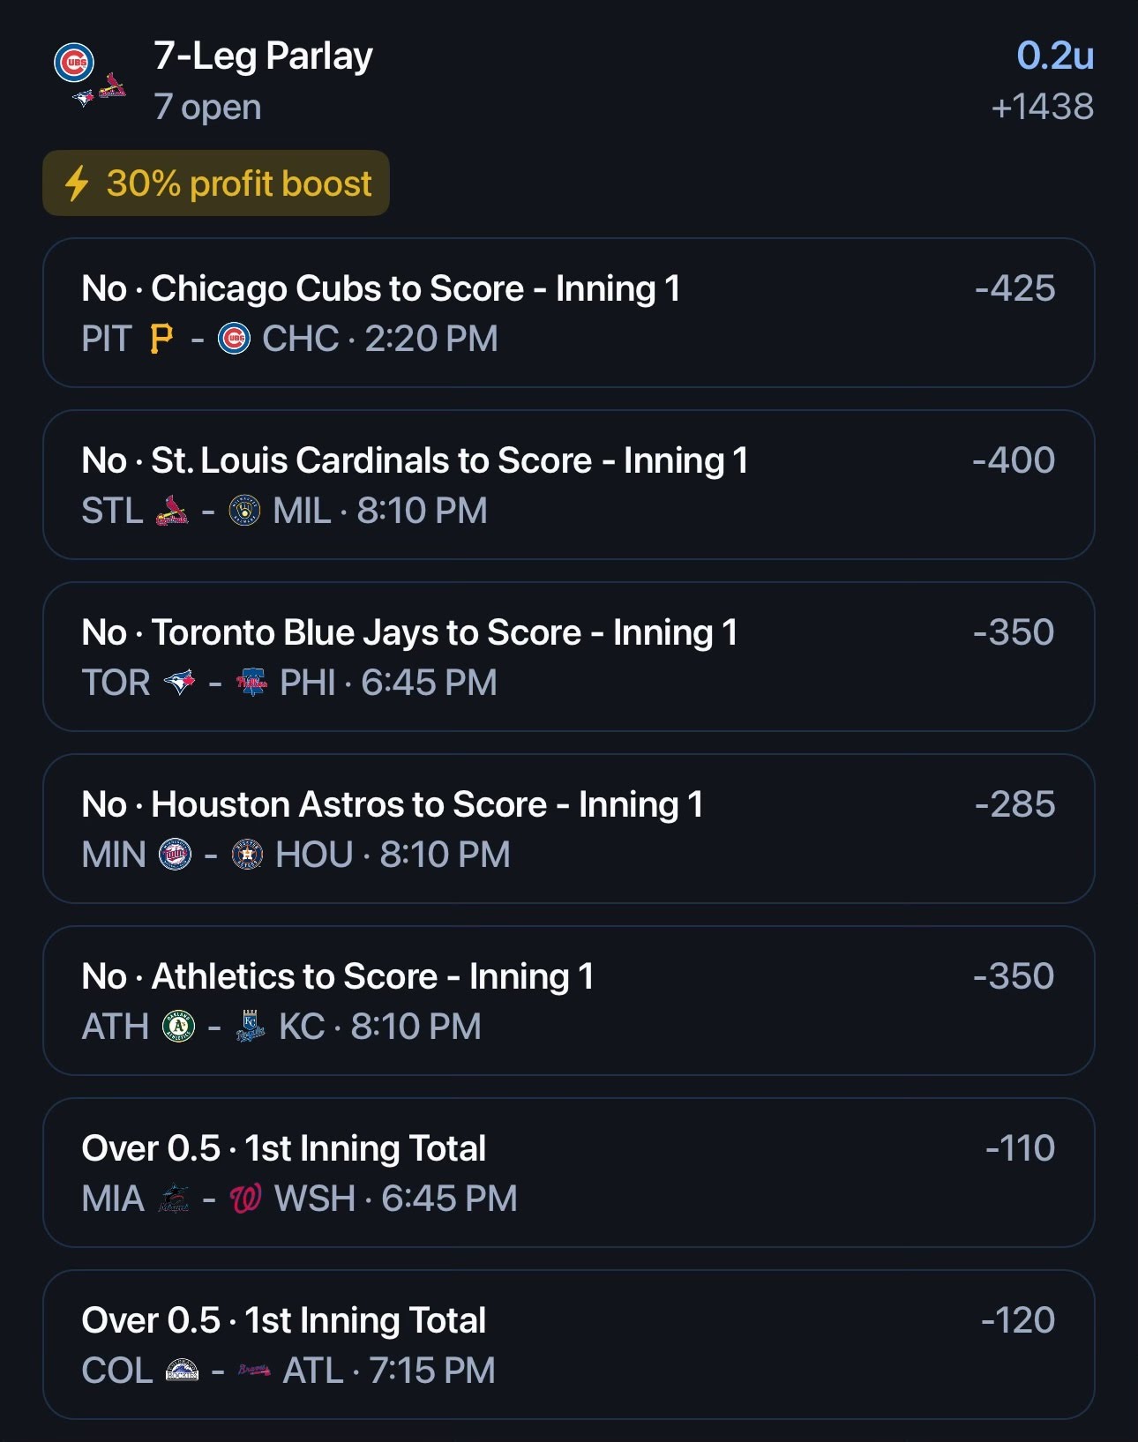Screen dimensions: 1138x1442
Task: Tap the 30% profit boost badge
Action: point(216,183)
